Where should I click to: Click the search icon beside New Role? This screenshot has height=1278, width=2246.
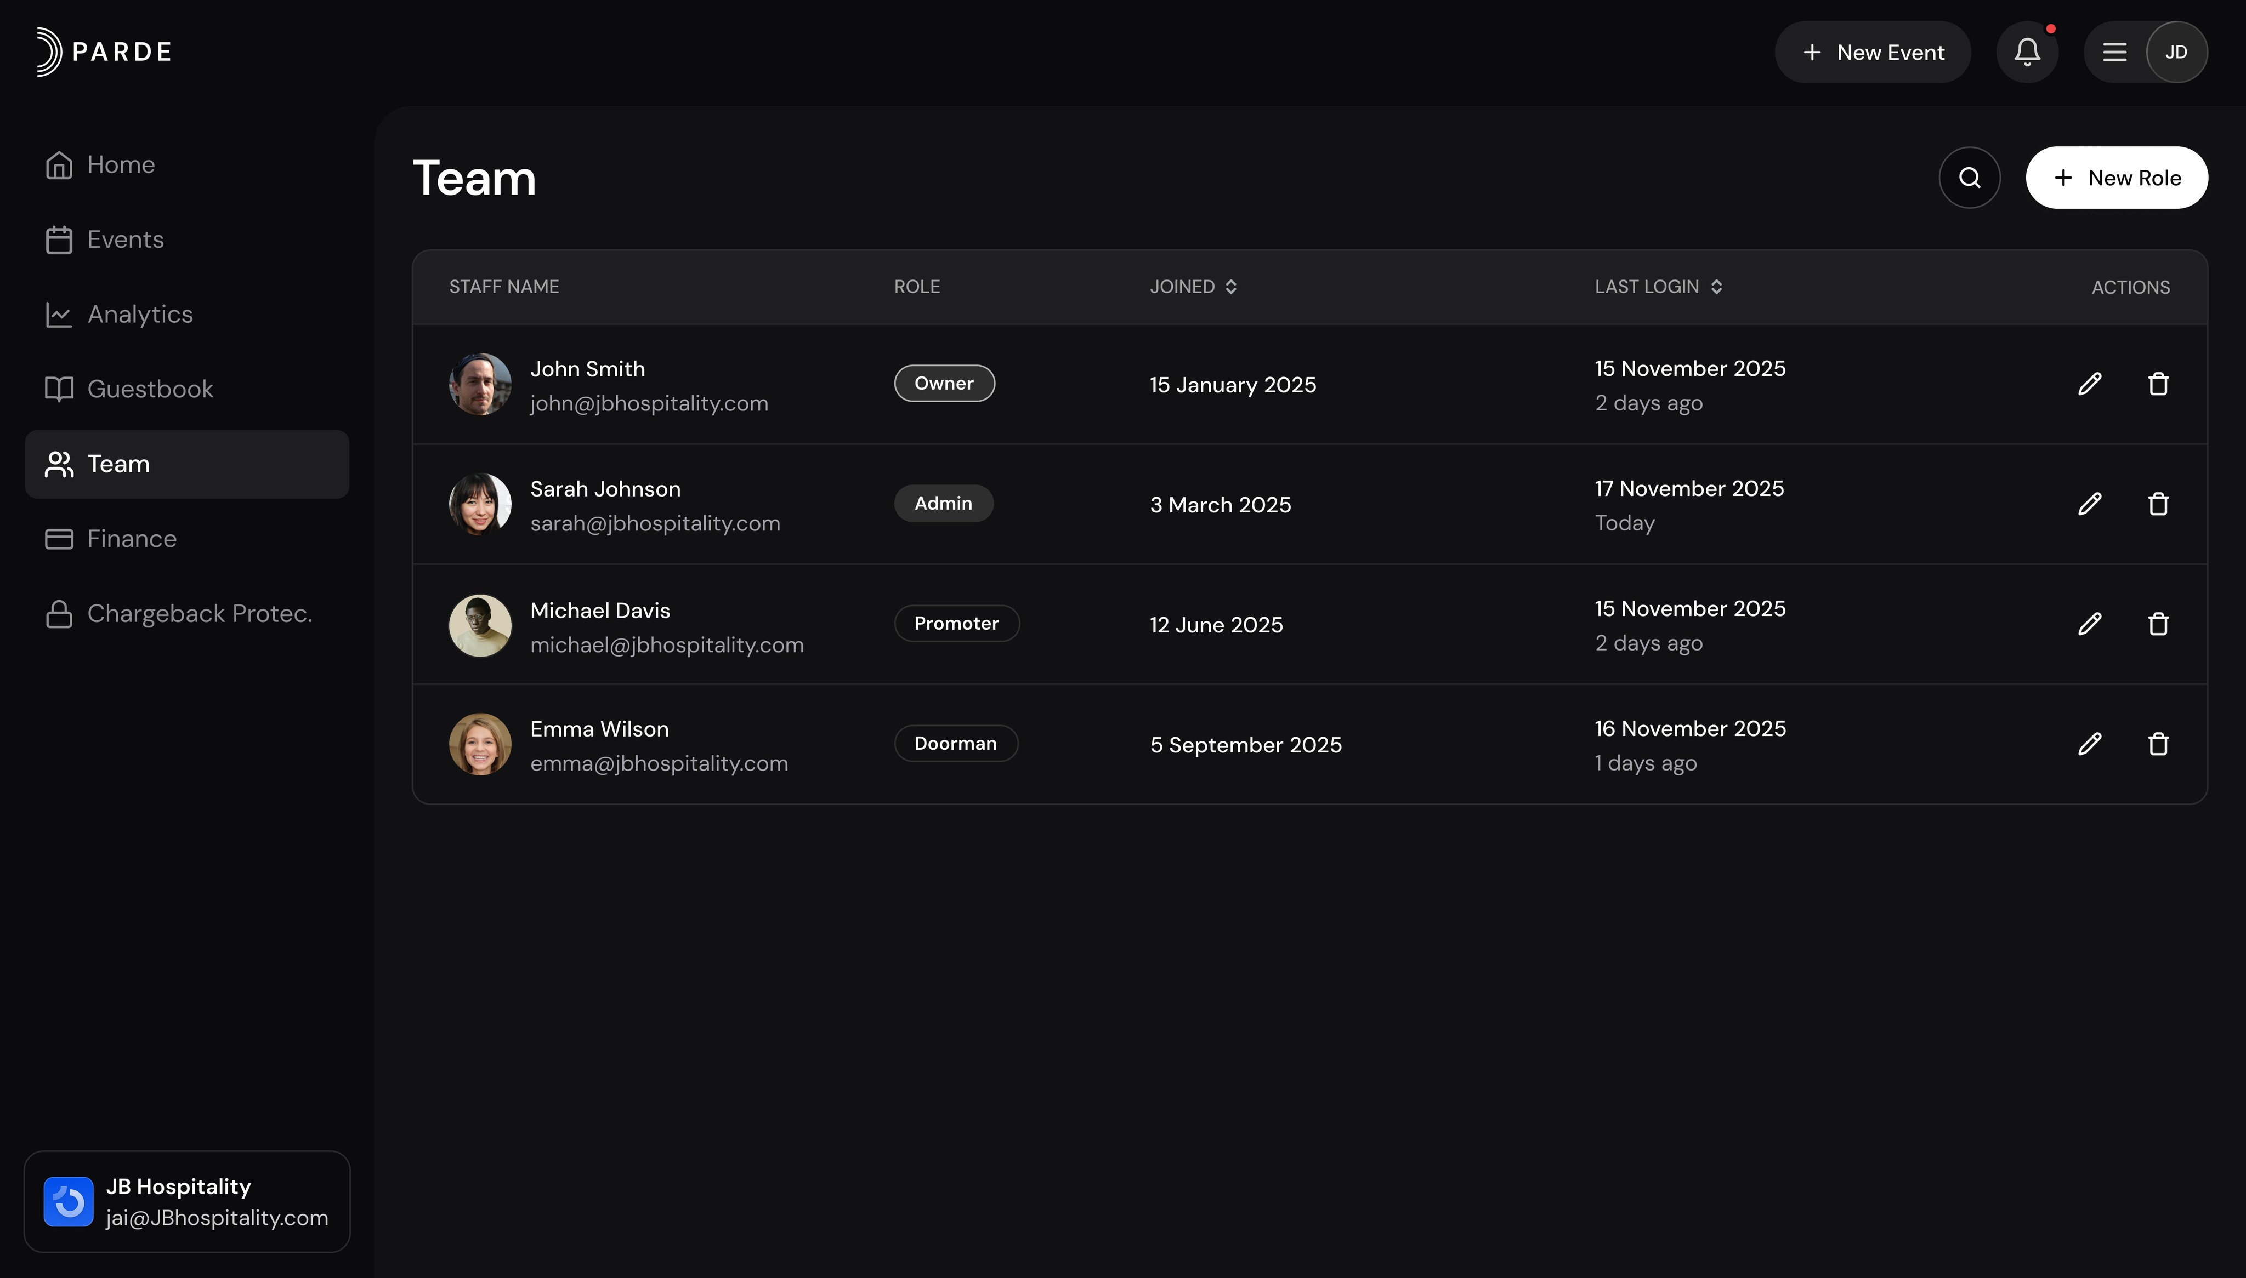(x=1969, y=178)
